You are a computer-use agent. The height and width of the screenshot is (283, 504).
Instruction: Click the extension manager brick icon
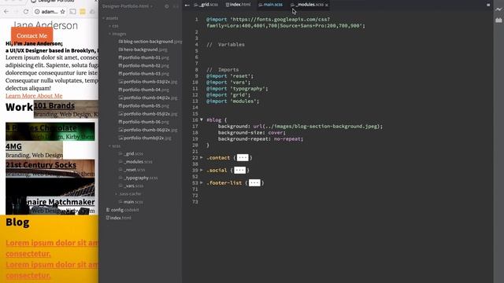pyautogui.click(x=498, y=20)
